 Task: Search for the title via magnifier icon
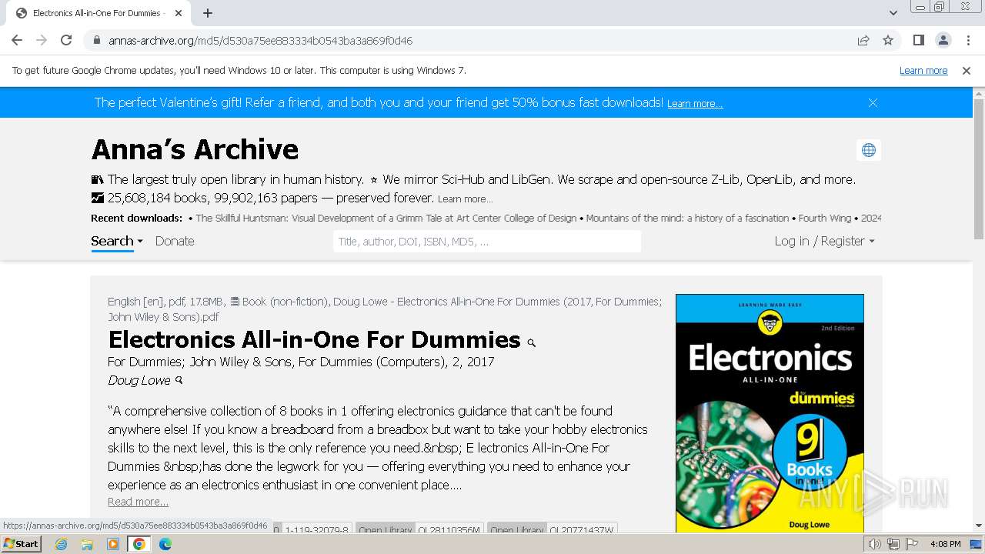click(531, 342)
